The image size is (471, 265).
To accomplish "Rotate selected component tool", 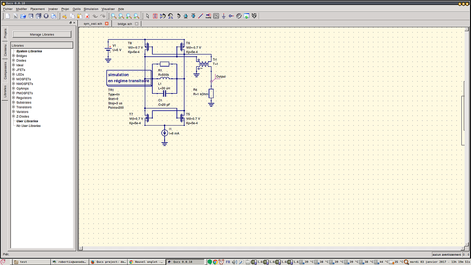I will tap(178, 16).
